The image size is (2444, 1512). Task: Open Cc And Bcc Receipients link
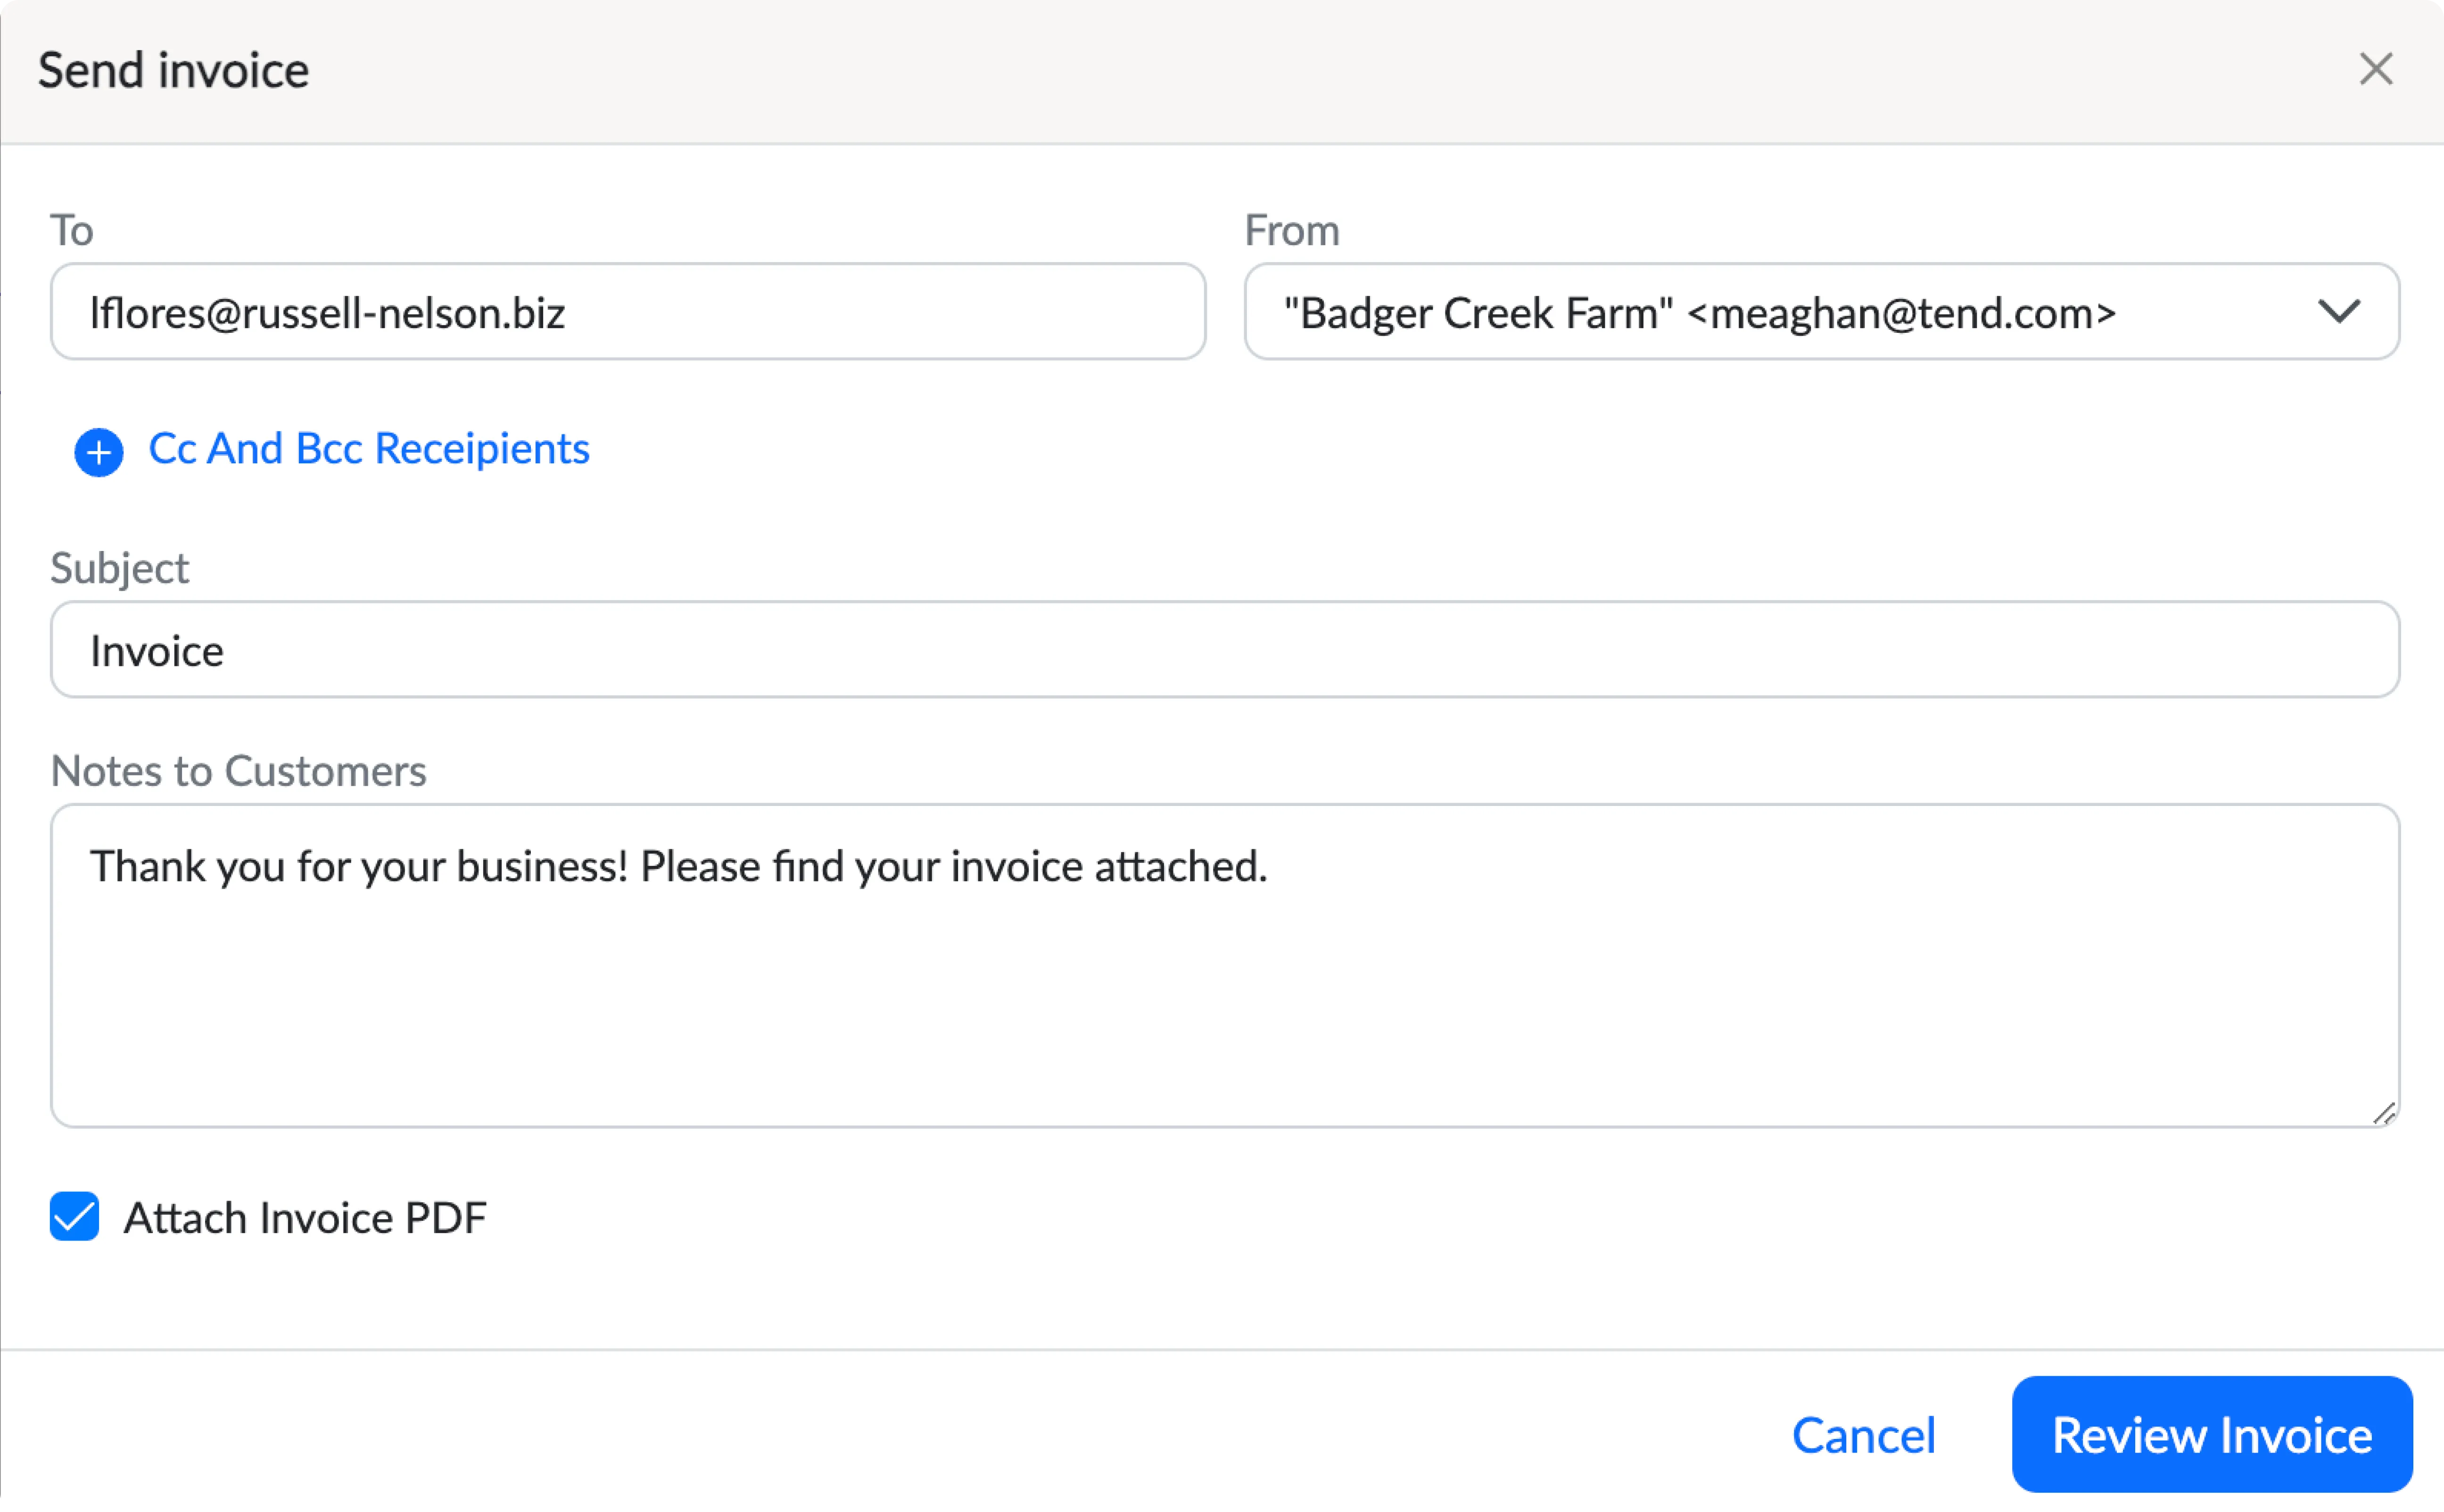point(369,449)
